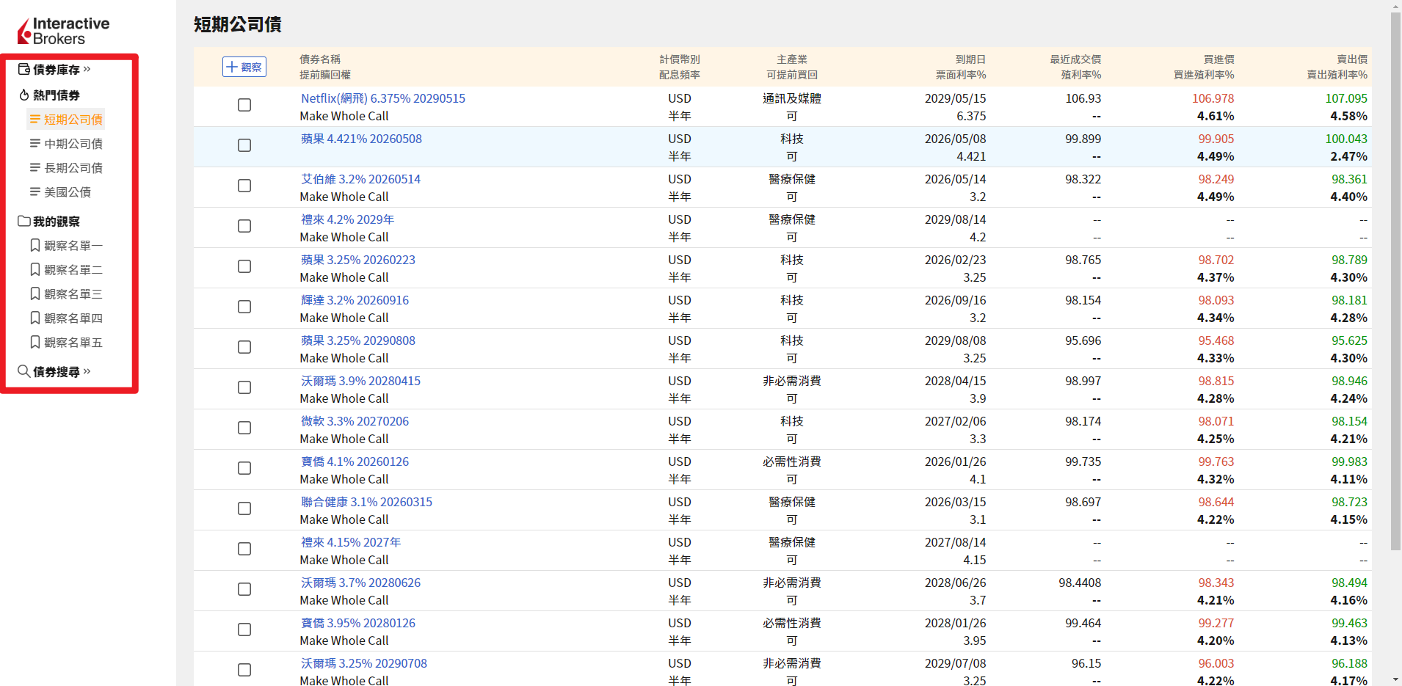Select checkbox for 艾伯維 3.2% 20260514
Viewport: 1402px width, 686px height.
click(244, 186)
